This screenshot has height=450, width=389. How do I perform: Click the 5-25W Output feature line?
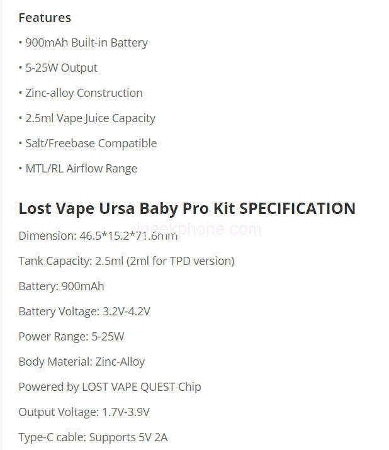(61, 68)
